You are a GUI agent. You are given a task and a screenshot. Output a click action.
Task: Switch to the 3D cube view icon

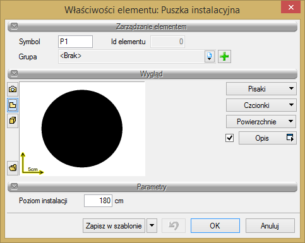13,121
